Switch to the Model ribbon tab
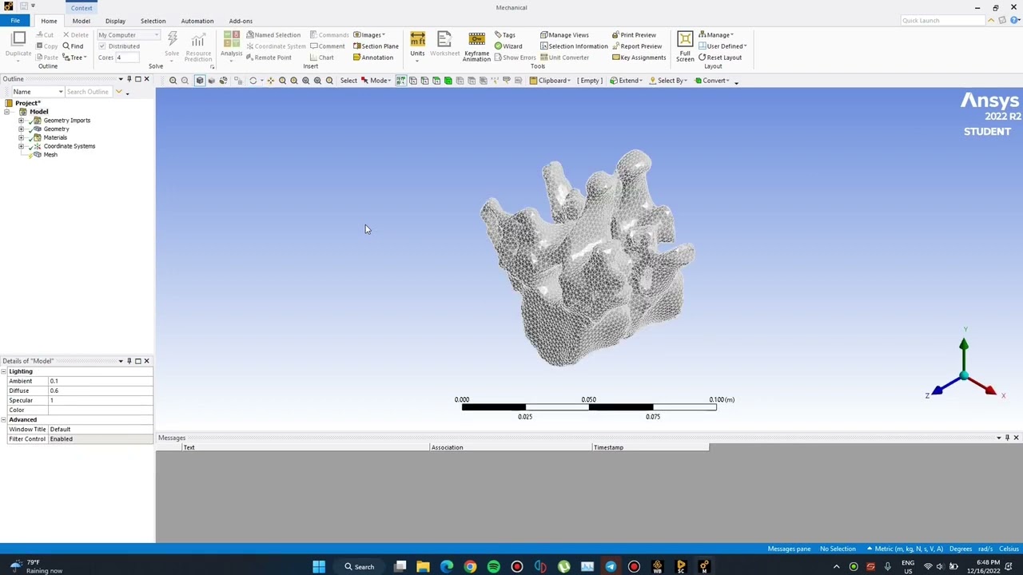The width and height of the screenshot is (1023, 575). pyautogui.click(x=81, y=21)
